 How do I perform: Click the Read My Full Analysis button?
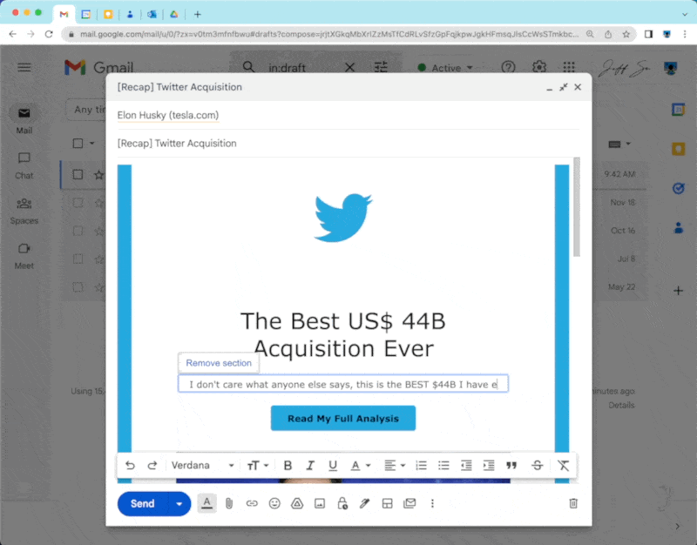pos(343,418)
